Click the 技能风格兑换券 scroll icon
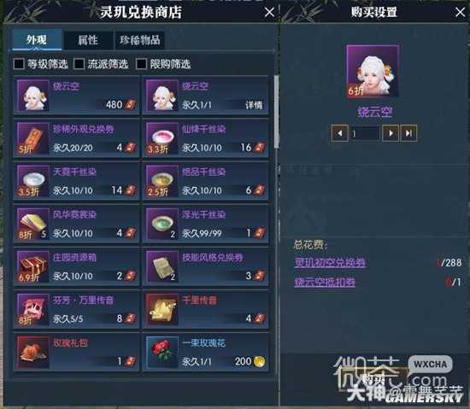 [x=162, y=266]
